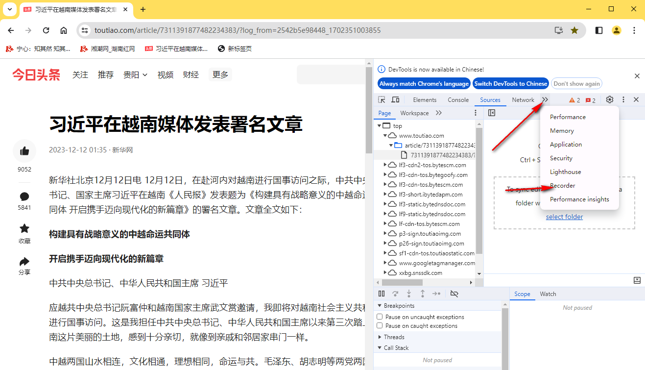Screen dimensions: 645x370
Task: Reload the page
Action: coord(46,30)
